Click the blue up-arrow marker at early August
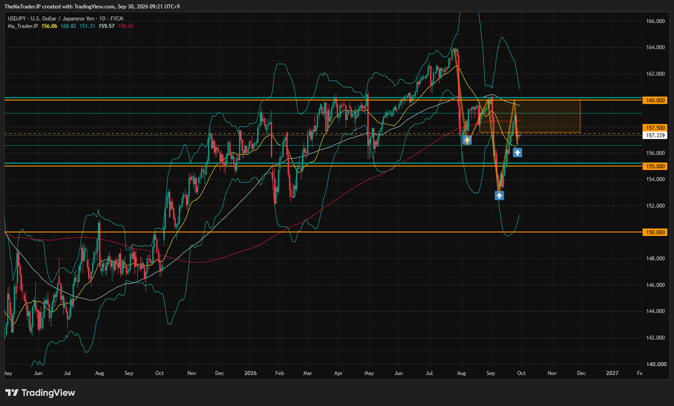The height and width of the screenshot is (406, 674). (x=467, y=140)
